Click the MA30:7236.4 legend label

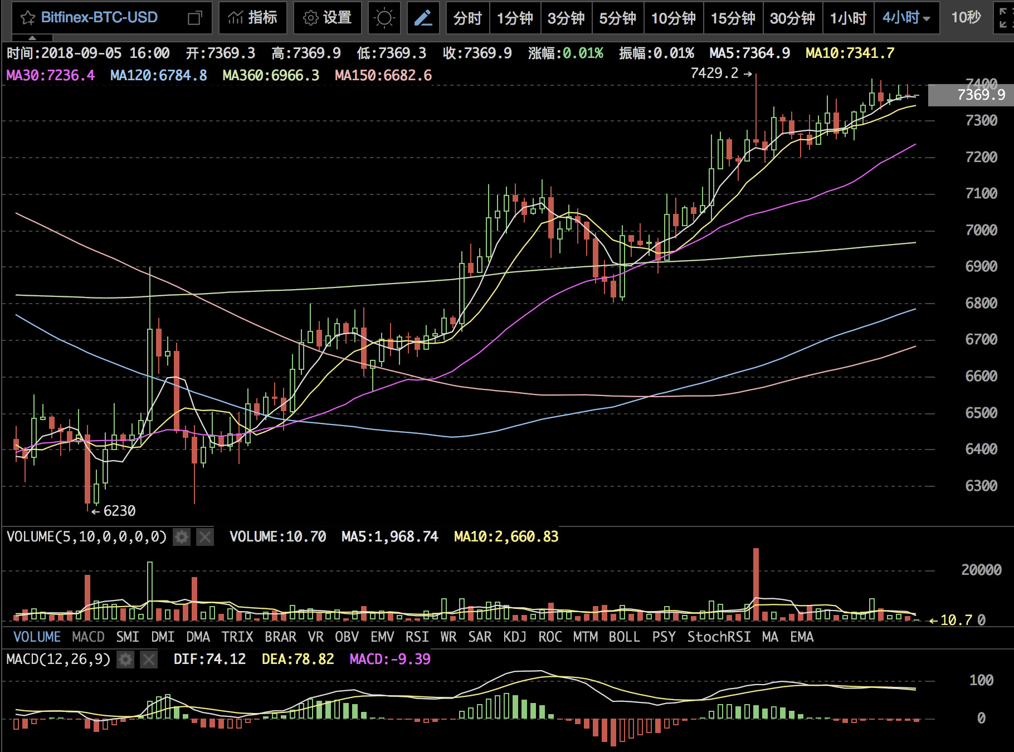(51, 75)
